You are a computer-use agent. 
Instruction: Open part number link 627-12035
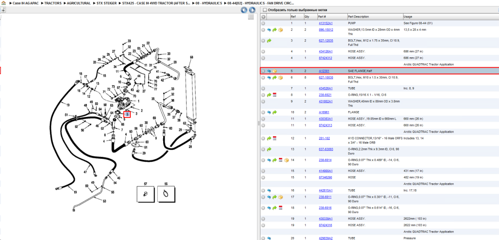point(326,41)
